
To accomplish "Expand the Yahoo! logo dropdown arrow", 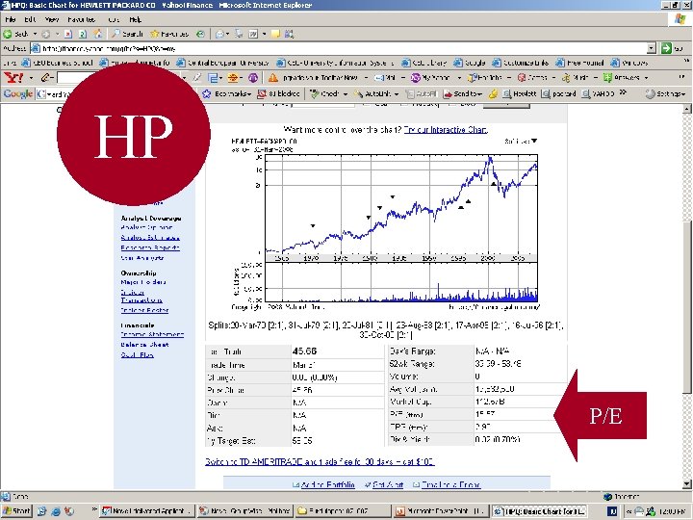I will (31, 78).
